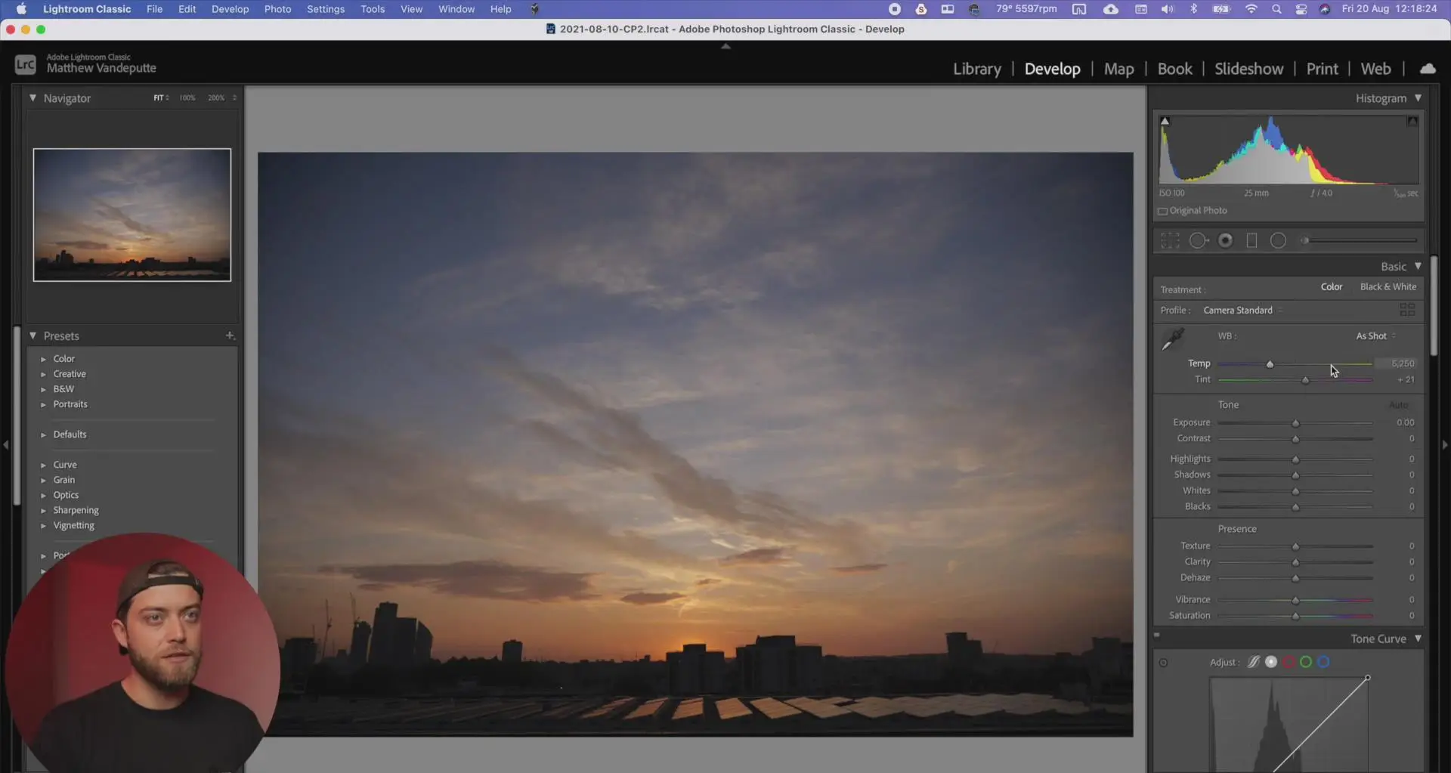Open the Settings menu

point(326,9)
